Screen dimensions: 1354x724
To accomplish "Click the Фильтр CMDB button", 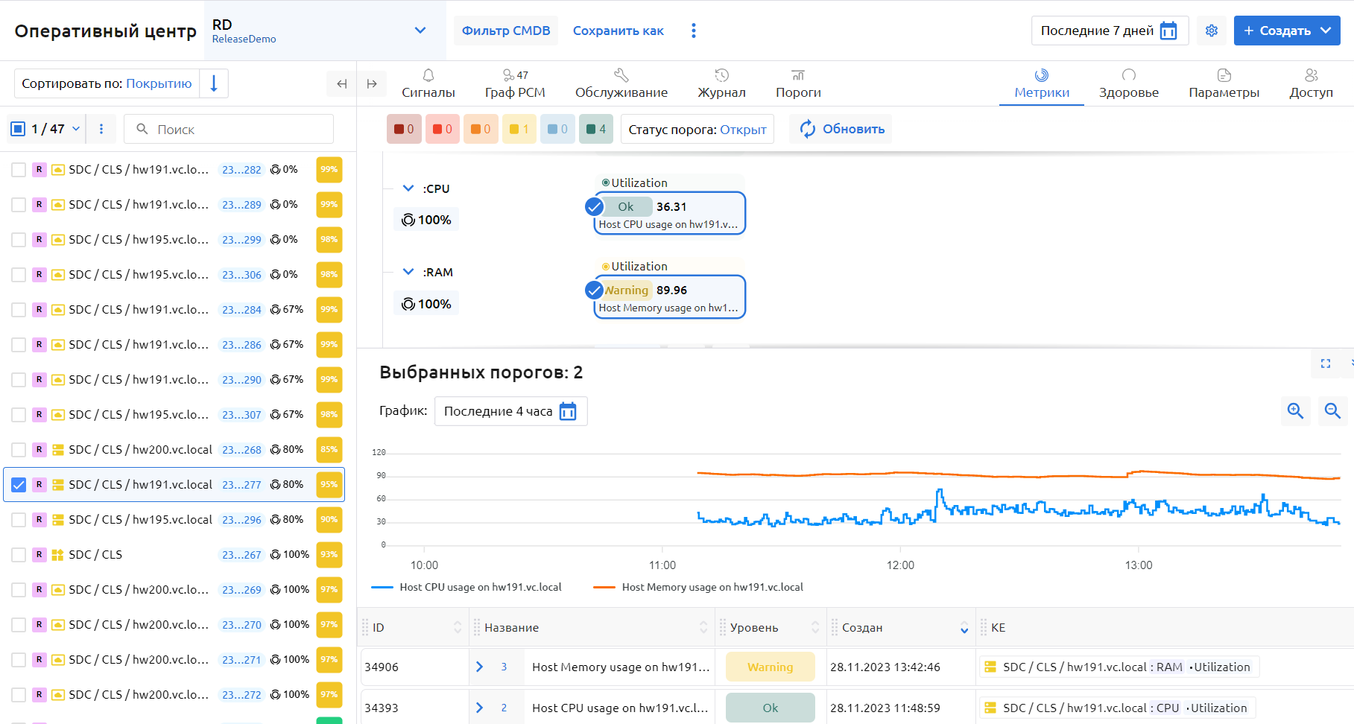I will pyautogui.click(x=505, y=31).
